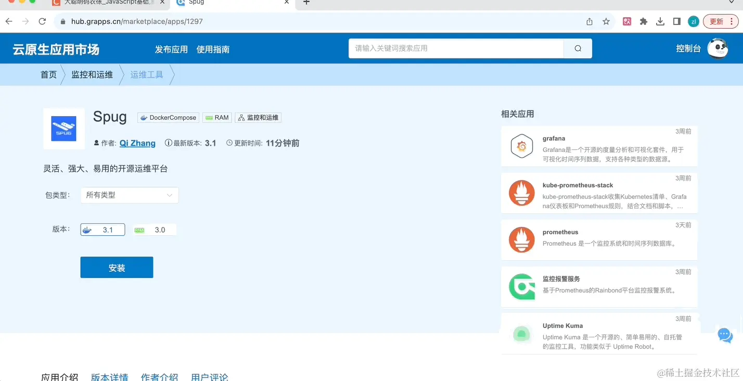Close the Spug browser tab
Viewport: 743px width, 381px height.
coord(286,3)
